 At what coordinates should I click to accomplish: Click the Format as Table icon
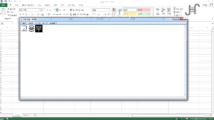pos(120,10)
